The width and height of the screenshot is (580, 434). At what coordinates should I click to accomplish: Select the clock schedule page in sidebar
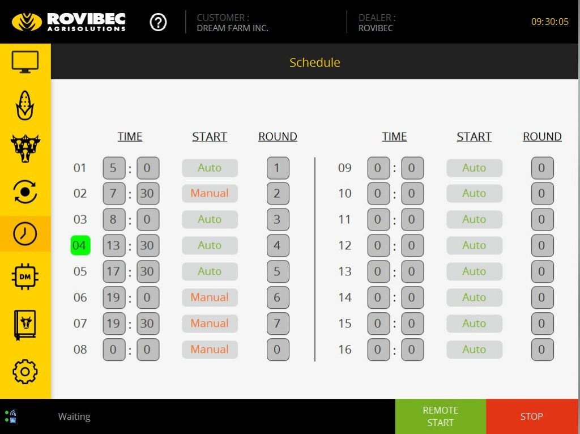pyautogui.click(x=25, y=234)
